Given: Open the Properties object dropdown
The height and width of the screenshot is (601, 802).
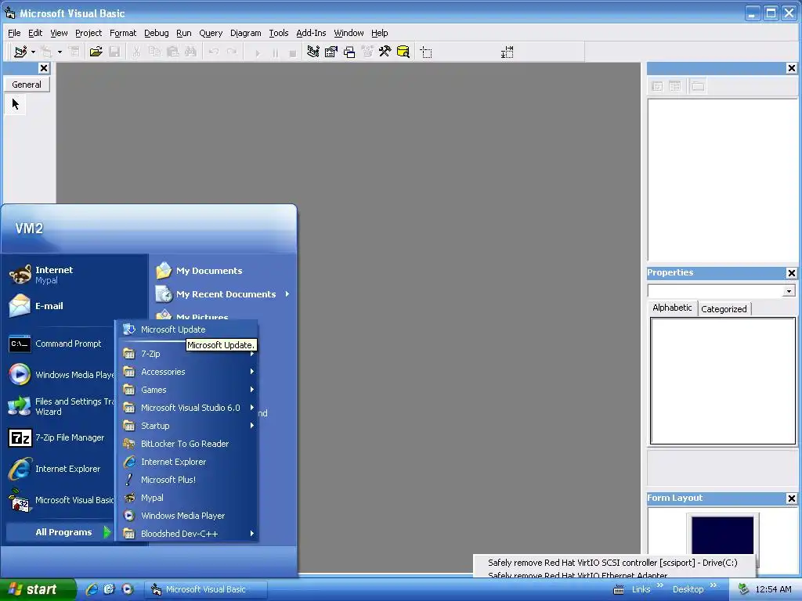Looking at the screenshot, I should 789,291.
